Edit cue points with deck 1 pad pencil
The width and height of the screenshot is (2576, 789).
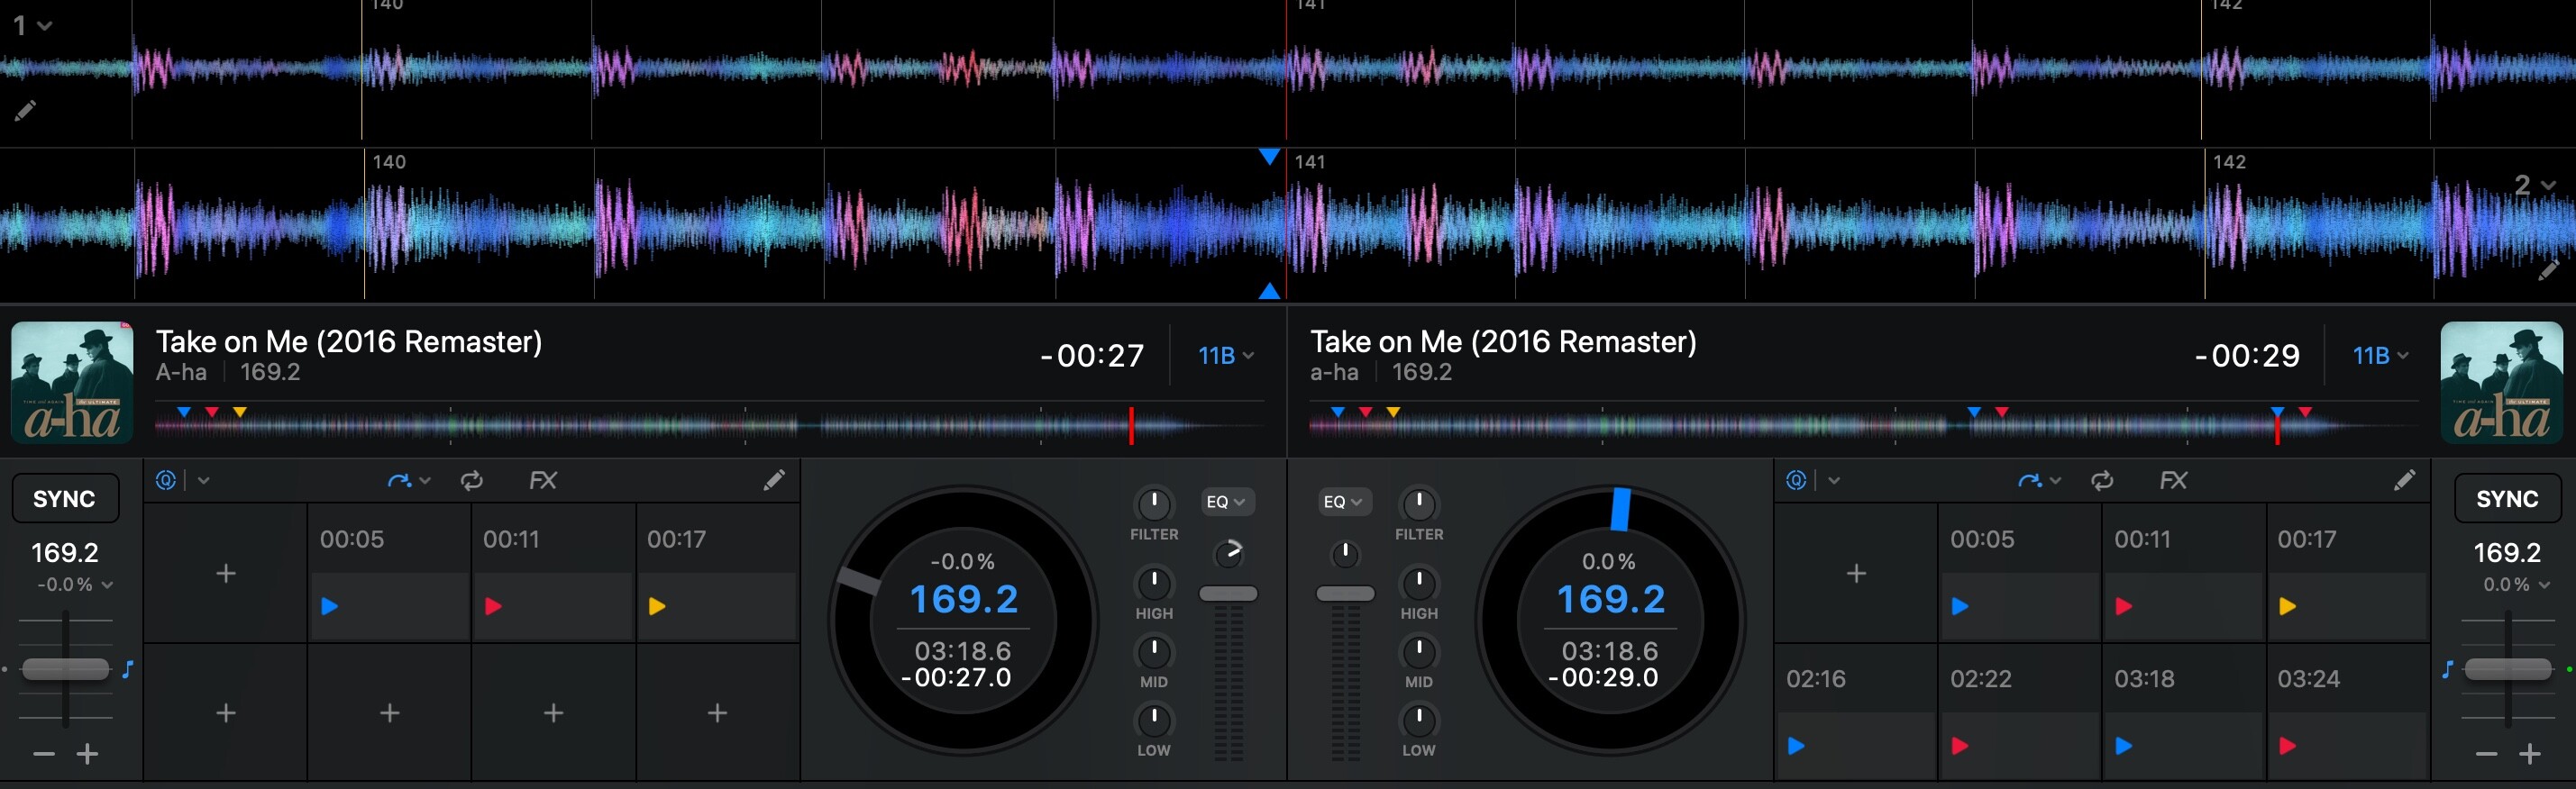pyautogui.click(x=773, y=480)
